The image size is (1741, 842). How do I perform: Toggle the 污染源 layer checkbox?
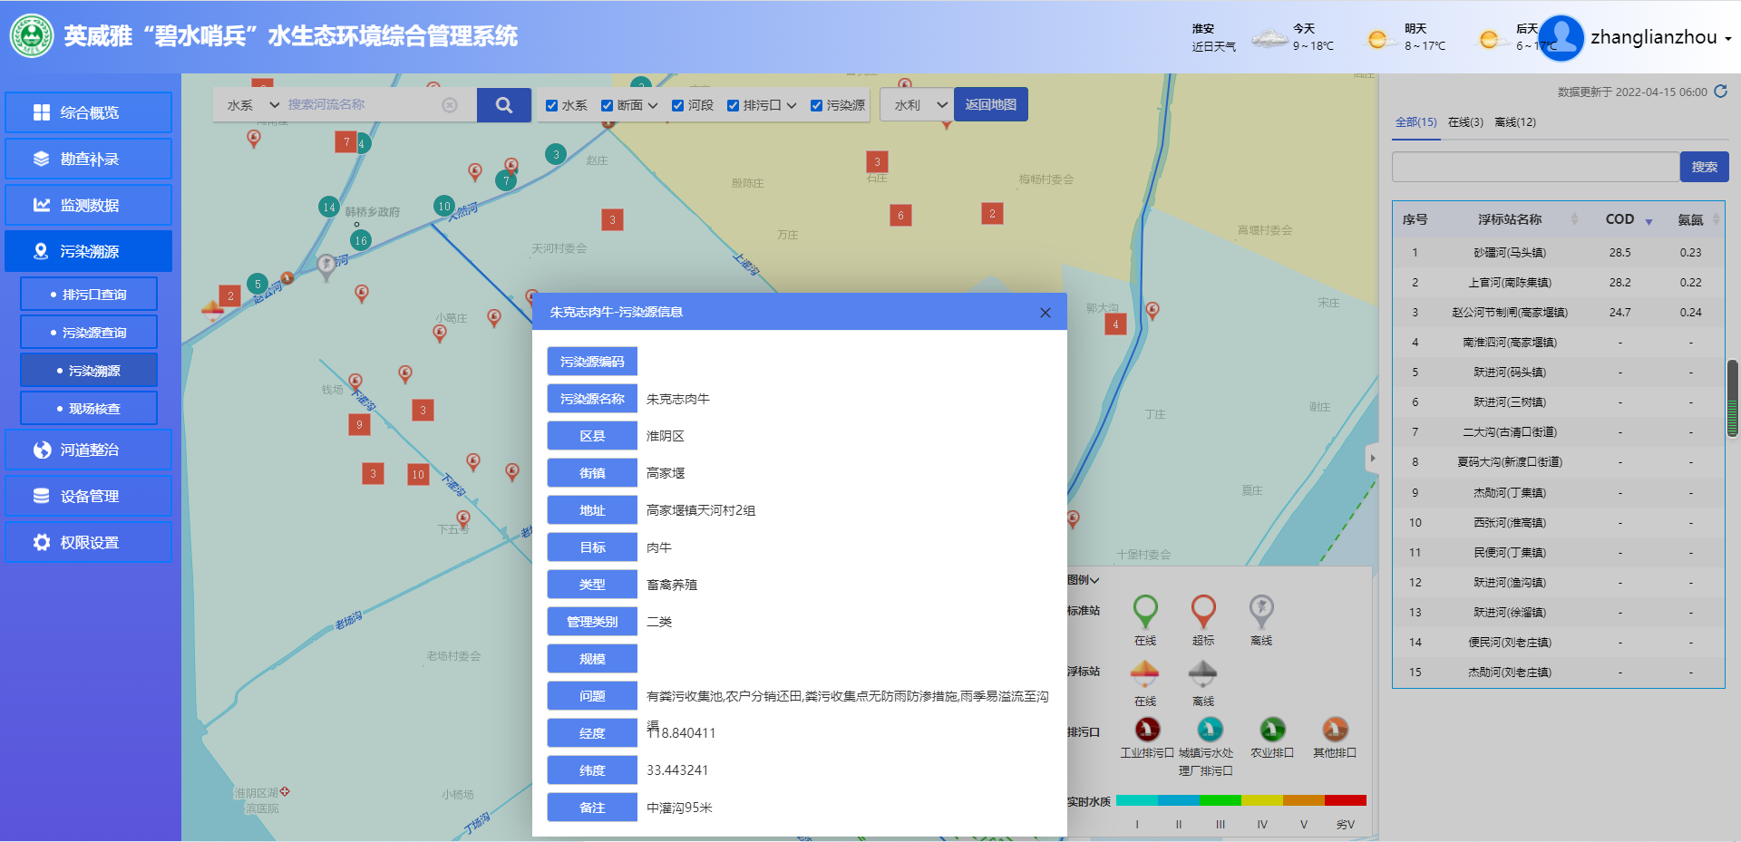point(816,106)
